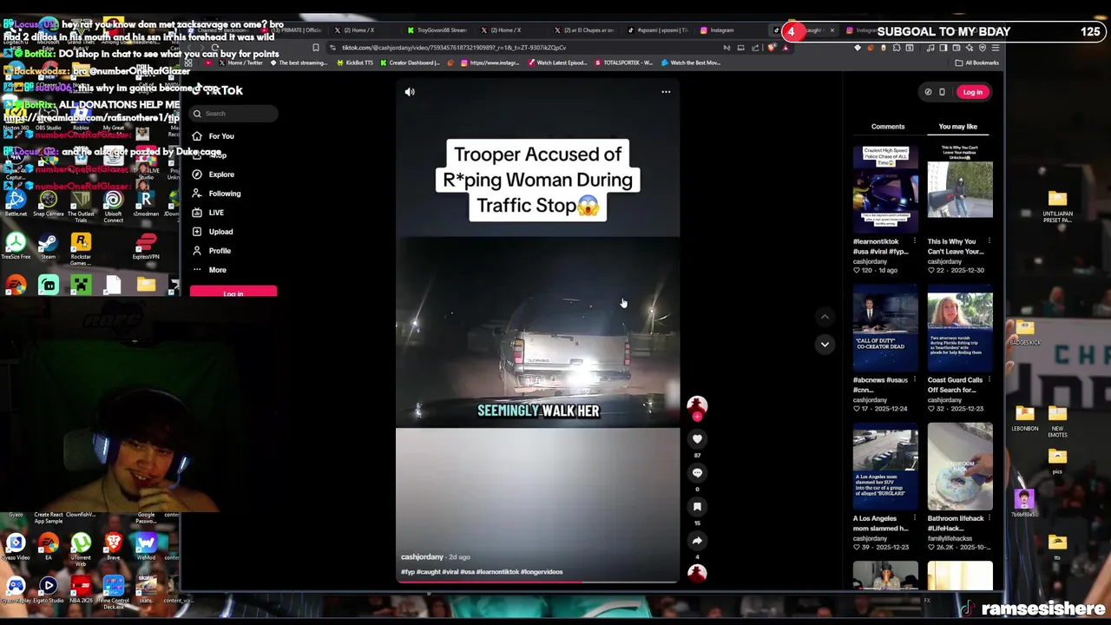Screen dimensions: 1111x625
Task: Open Snap Camera desktop shortcut
Action: pyautogui.click(x=48, y=203)
